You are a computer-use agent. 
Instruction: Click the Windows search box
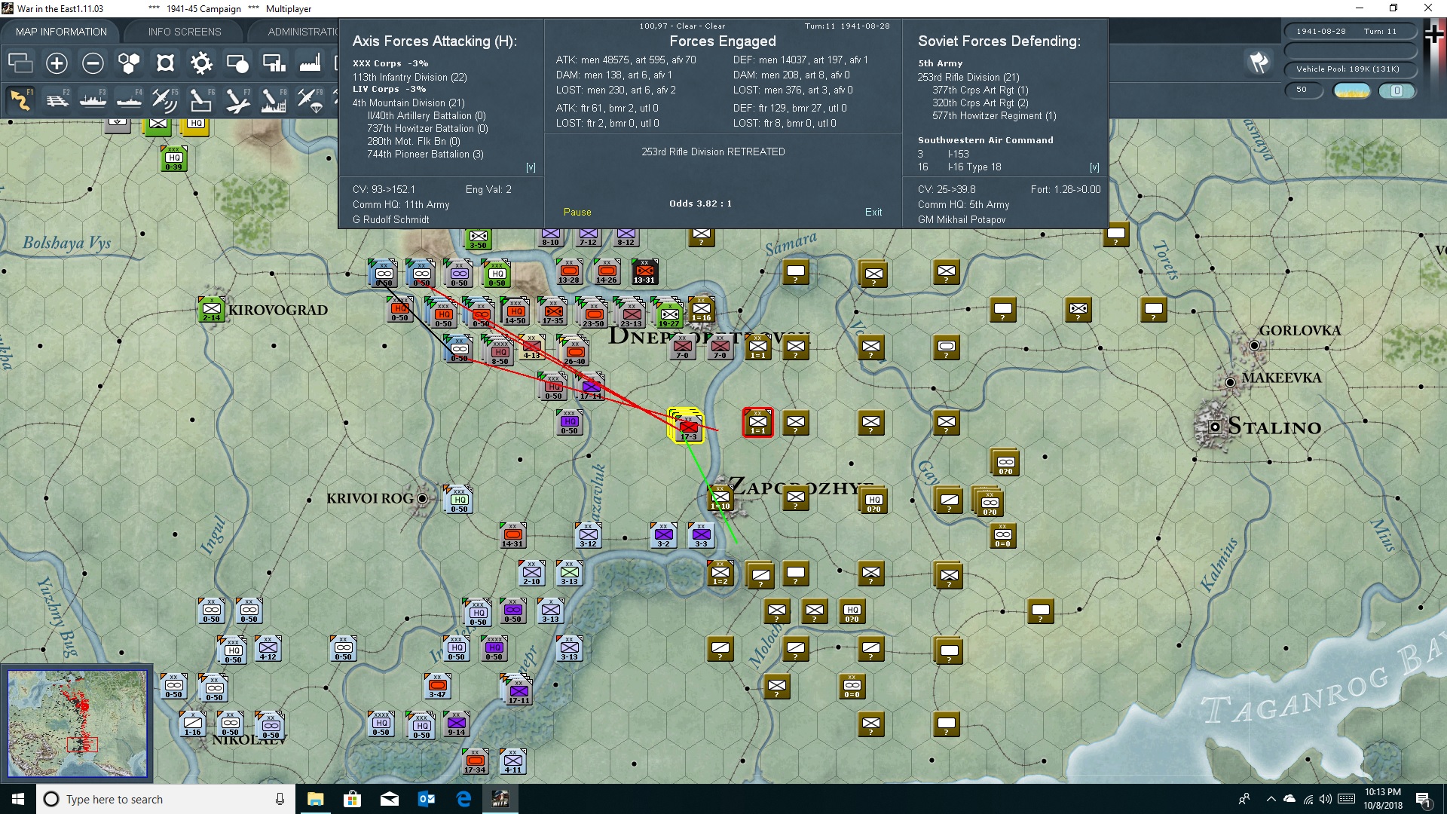[x=166, y=799]
